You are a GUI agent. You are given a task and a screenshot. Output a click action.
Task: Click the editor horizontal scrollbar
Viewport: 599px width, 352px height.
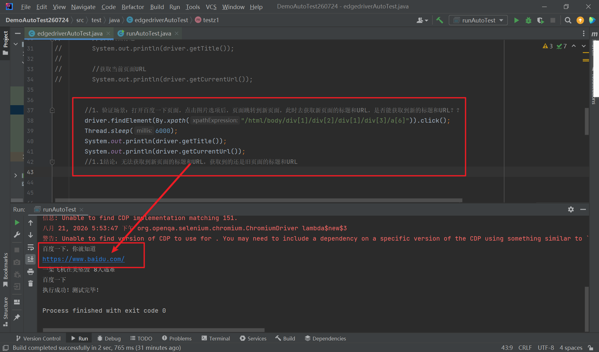(x=259, y=200)
